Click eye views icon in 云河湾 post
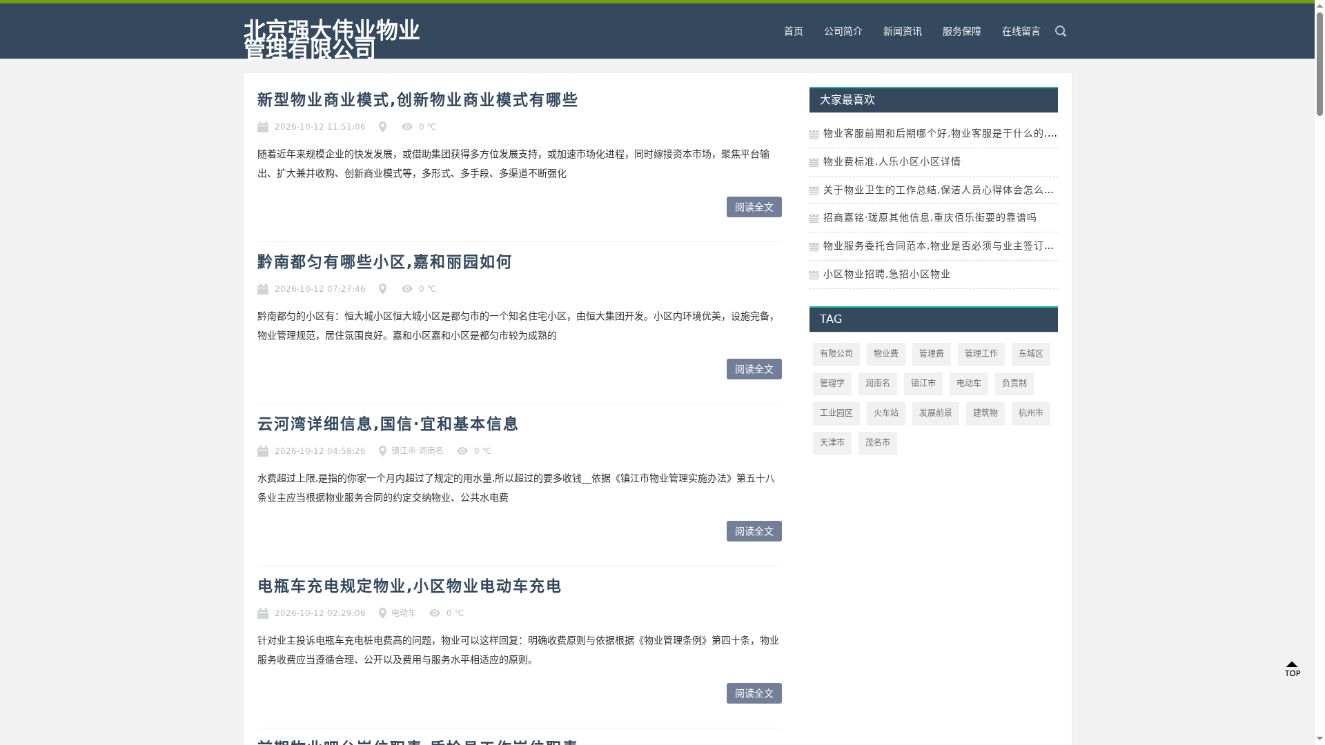The image size is (1325, 745). click(x=462, y=451)
